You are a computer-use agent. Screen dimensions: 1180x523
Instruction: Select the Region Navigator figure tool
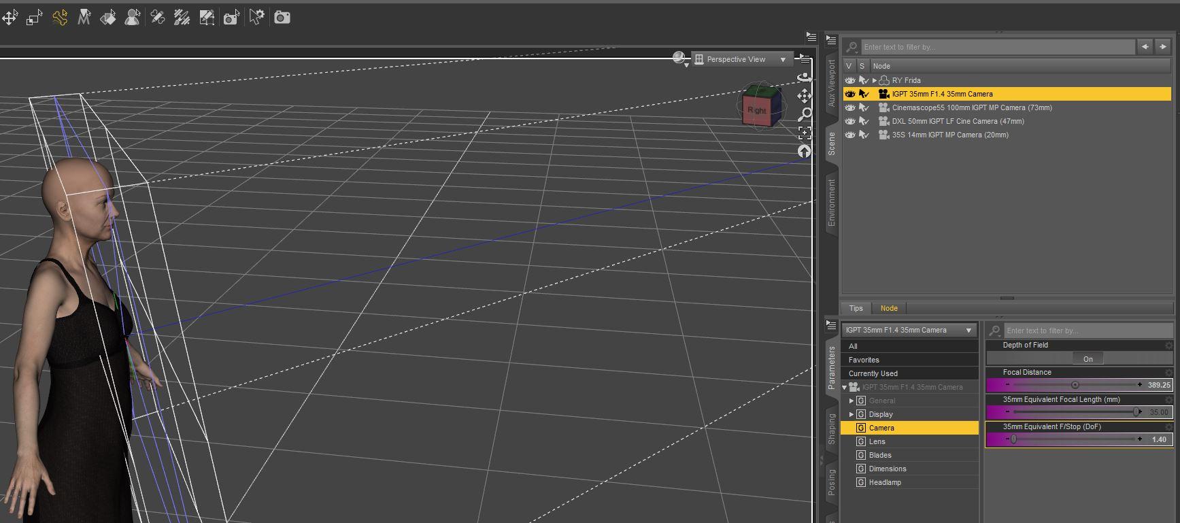(133, 18)
